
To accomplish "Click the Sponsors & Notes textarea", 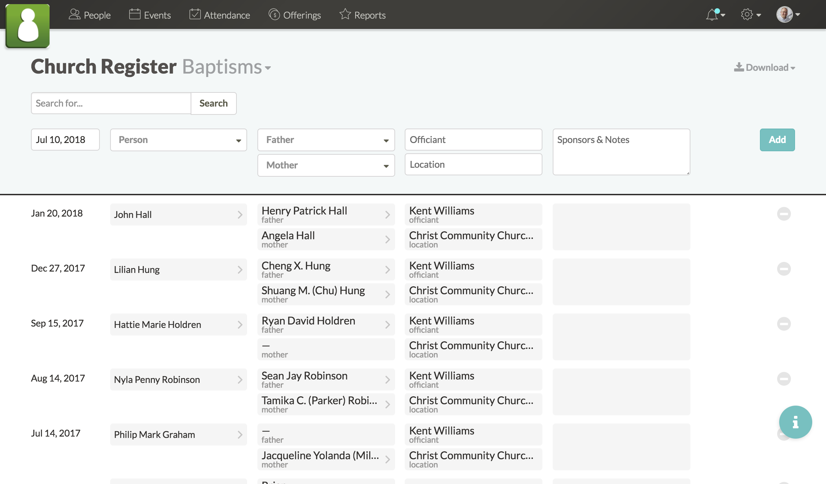I will point(621,152).
